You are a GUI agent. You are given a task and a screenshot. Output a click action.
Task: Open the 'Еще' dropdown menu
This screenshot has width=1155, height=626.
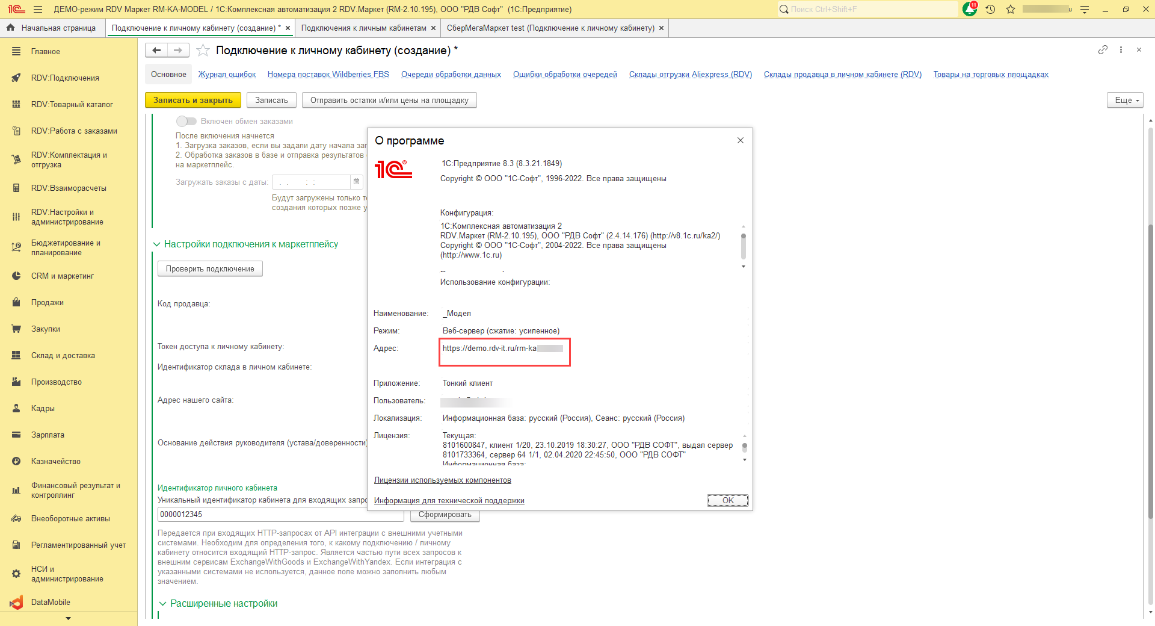pos(1124,101)
